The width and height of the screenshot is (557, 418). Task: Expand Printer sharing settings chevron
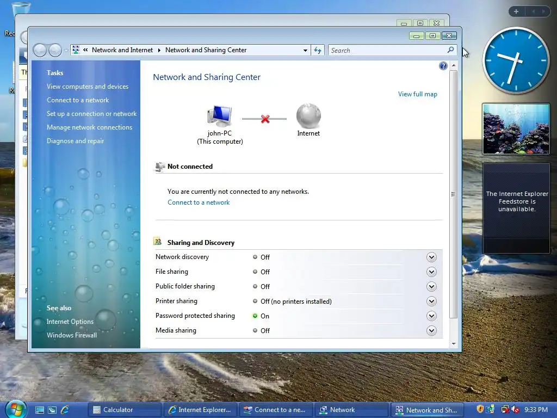pos(431,302)
